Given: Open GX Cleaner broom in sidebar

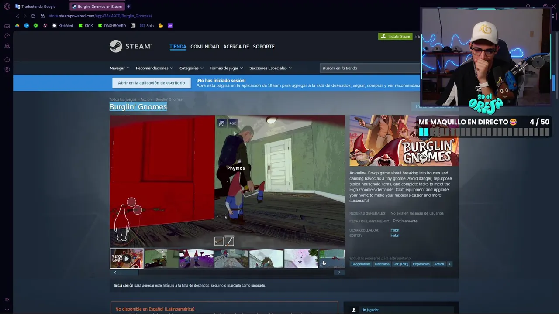Looking at the screenshot, I should click(x=7, y=46).
